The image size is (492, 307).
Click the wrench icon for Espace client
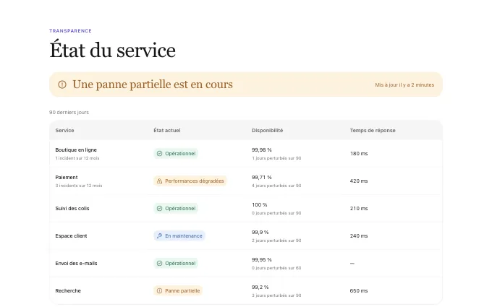tap(159, 236)
